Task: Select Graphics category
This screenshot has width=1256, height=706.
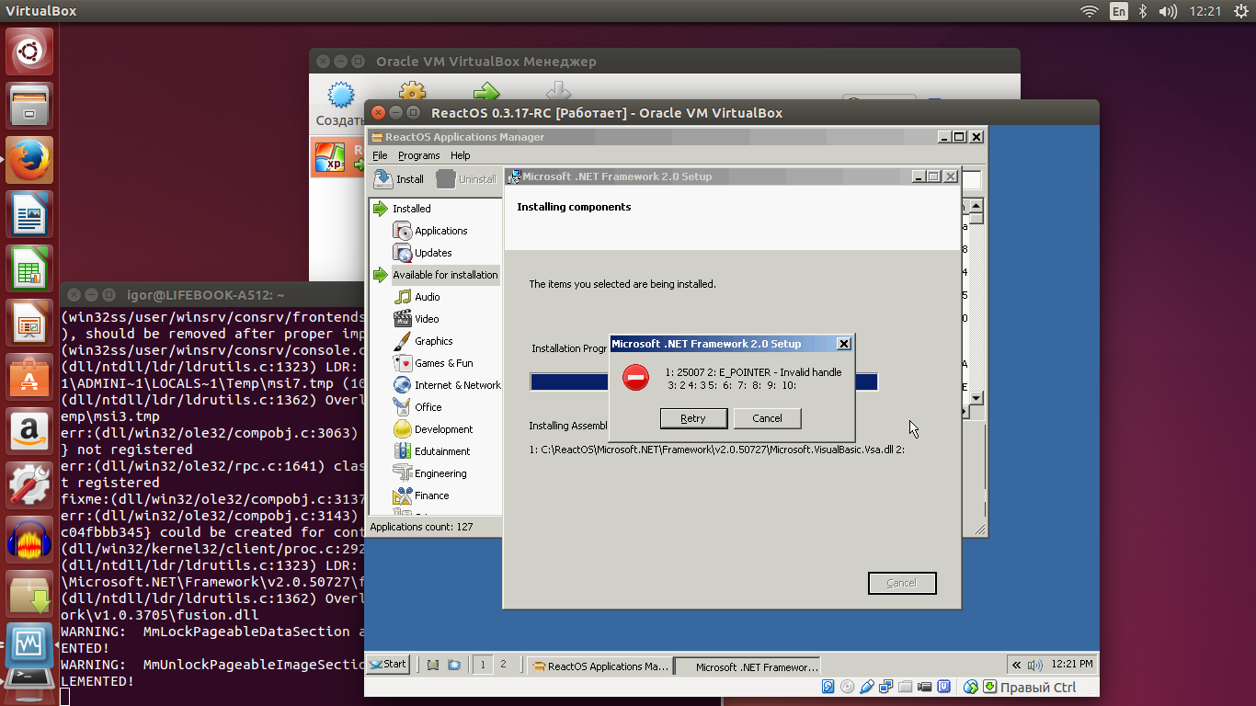Action: click(433, 341)
